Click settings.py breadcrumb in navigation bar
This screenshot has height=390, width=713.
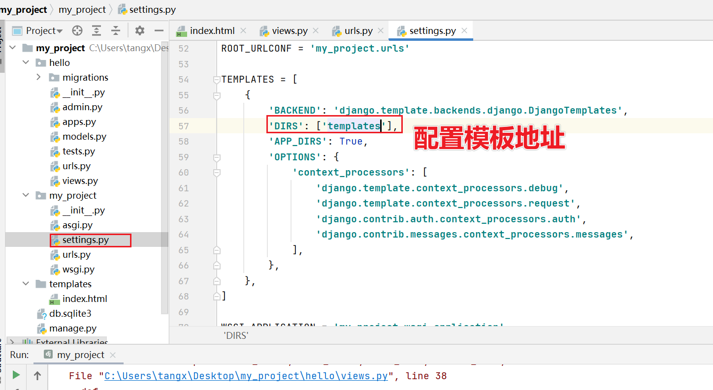(x=152, y=9)
